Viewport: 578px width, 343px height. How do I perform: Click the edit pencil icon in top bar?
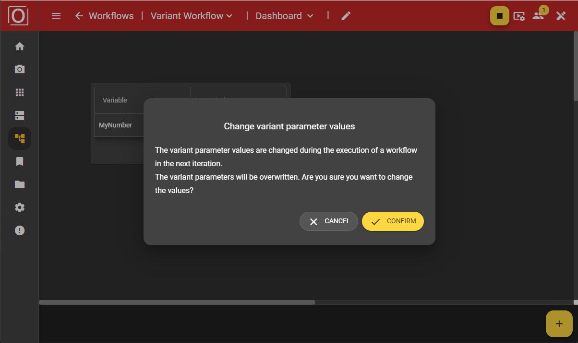(346, 16)
